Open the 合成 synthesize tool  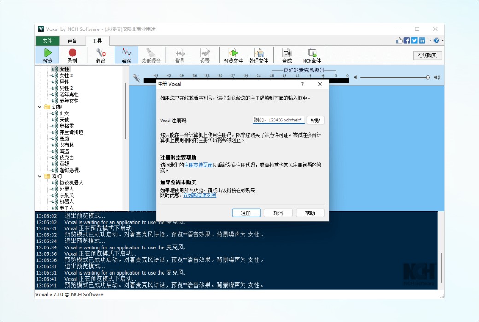286,55
